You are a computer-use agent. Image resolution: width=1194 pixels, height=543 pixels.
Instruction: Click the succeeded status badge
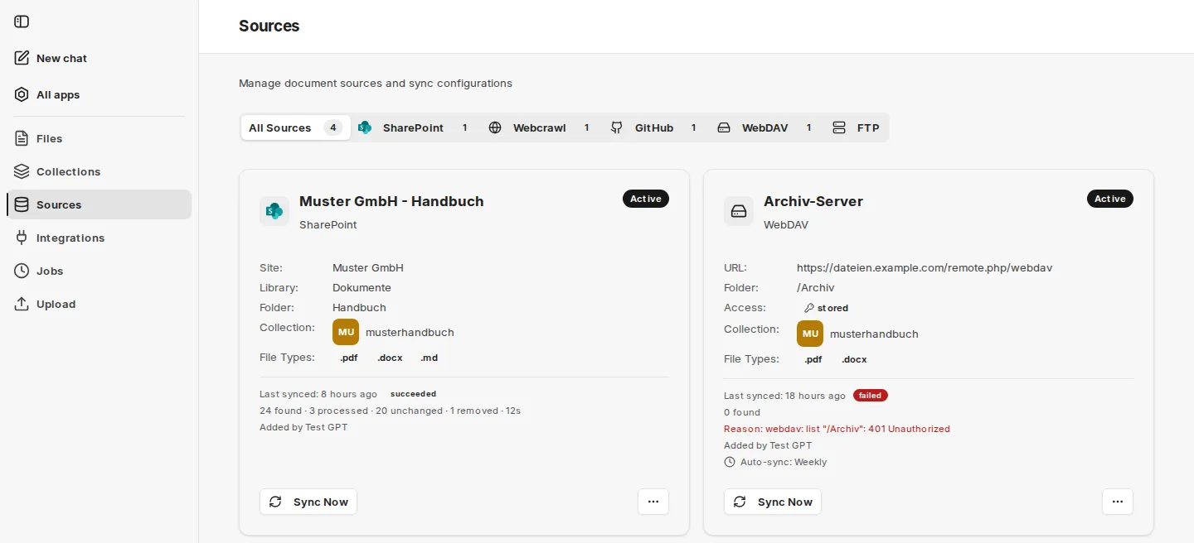click(413, 394)
